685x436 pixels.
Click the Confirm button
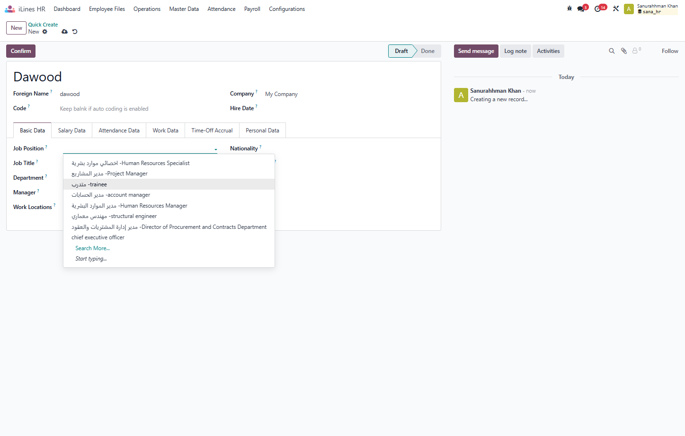pos(21,51)
